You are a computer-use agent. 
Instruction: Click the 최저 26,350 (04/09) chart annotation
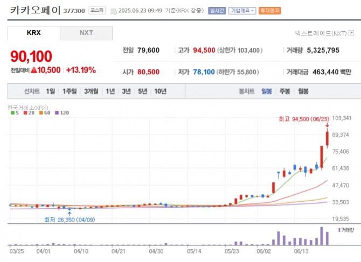[70, 220]
